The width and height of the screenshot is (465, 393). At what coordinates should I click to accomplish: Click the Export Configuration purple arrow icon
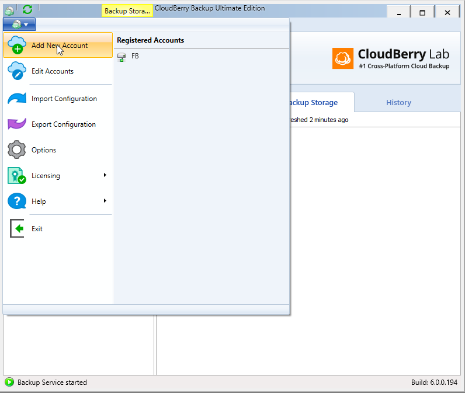(16, 124)
